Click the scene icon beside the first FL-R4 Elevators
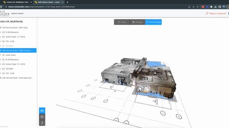The height and width of the screenshot is (128, 229). pyautogui.click(x=3, y=32)
